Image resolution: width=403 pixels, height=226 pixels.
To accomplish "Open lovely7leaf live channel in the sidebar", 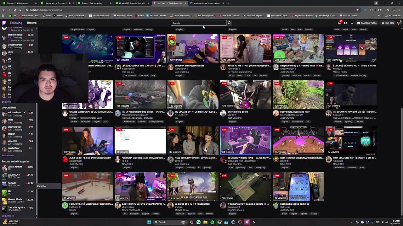I will [18, 150].
